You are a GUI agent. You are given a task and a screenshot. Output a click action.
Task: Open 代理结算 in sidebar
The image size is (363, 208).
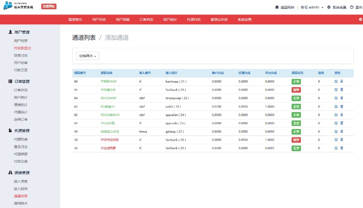coord(21,154)
